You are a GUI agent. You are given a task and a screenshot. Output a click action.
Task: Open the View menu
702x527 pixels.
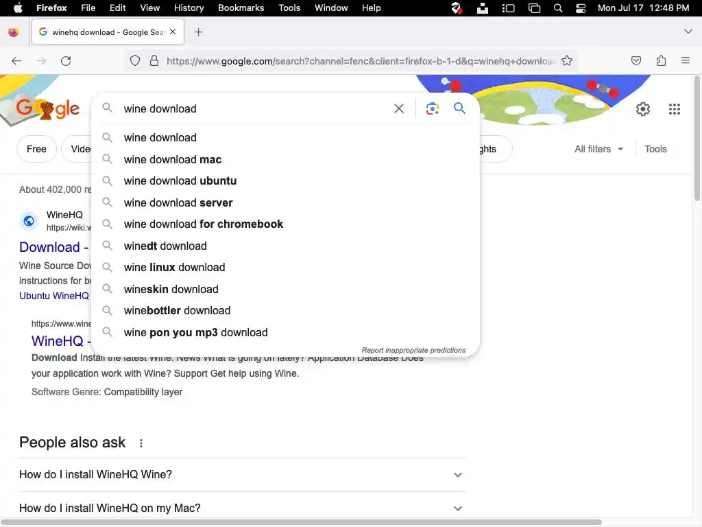click(x=149, y=8)
